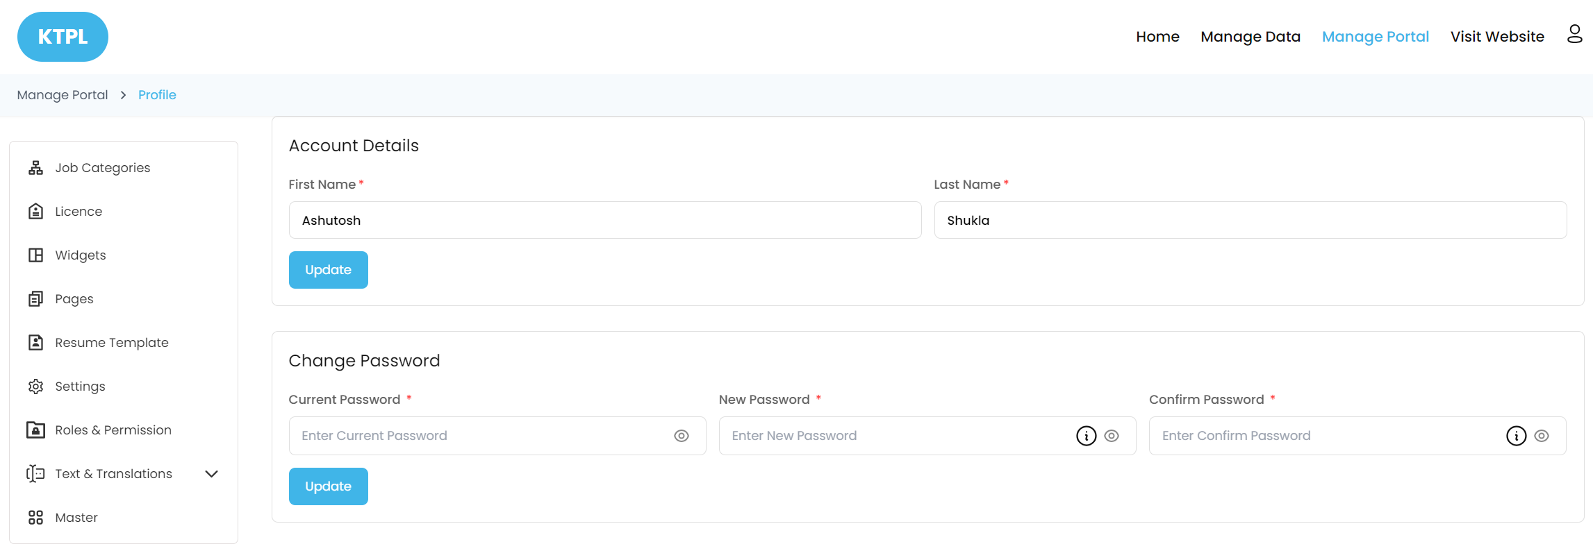
Task: Click Manage Portal in the breadcrumb
Action: (x=63, y=95)
